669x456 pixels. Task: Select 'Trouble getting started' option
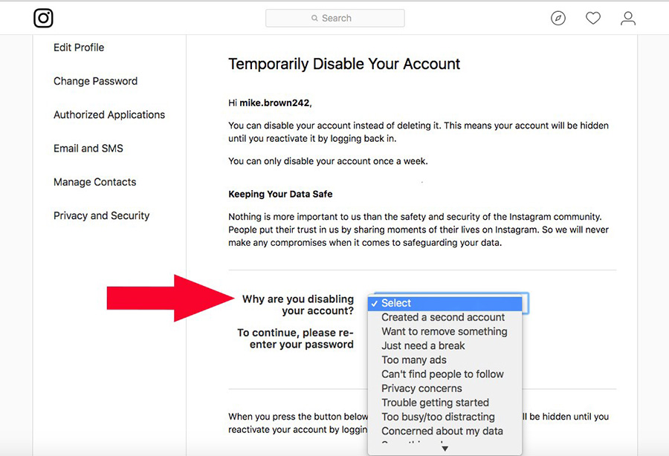(435, 403)
